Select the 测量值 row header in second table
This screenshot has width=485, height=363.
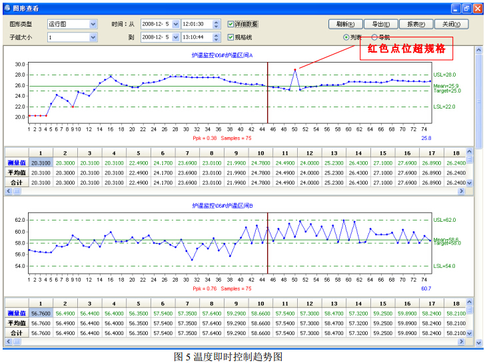(x=16, y=312)
